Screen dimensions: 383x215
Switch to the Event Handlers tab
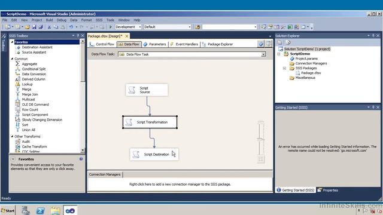click(184, 44)
